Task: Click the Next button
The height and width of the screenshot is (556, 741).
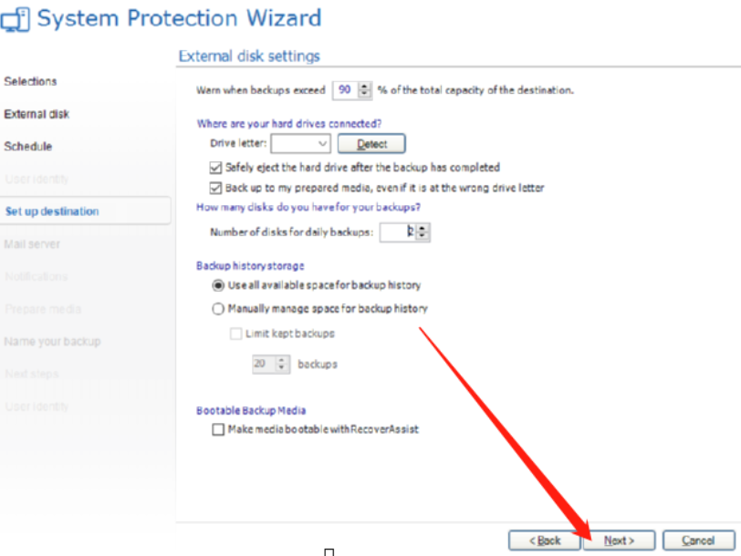Action: click(618, 540)
